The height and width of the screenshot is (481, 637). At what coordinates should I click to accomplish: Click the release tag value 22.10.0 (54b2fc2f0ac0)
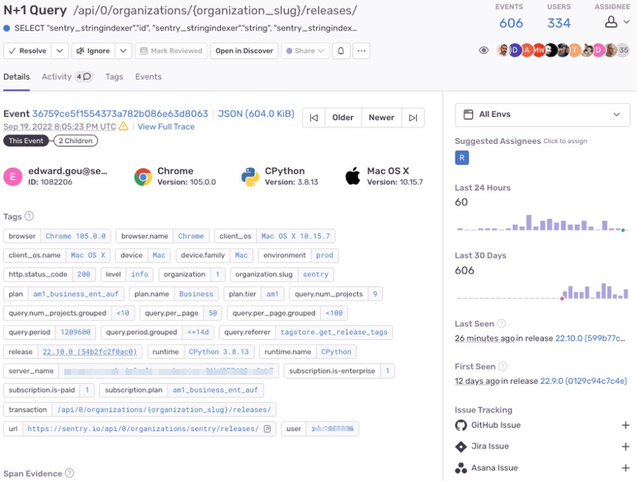pos(90,352)
